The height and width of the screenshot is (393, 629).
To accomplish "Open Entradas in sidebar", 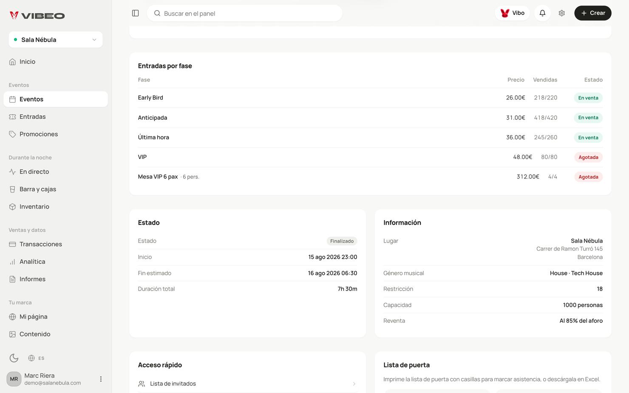I will pyautogui.click(x=56, y=116).
